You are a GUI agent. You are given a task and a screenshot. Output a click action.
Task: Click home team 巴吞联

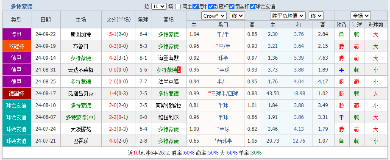point(81,141)
